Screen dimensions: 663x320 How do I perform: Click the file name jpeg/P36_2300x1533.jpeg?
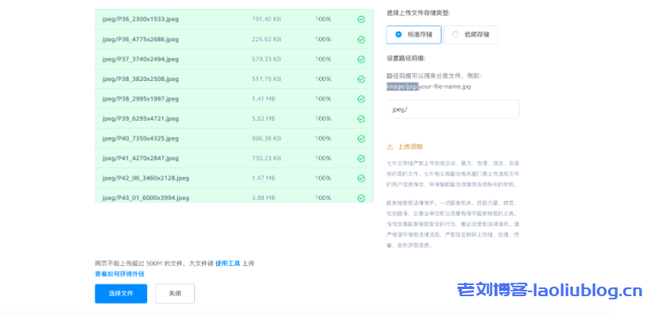[x=141, y=19]
